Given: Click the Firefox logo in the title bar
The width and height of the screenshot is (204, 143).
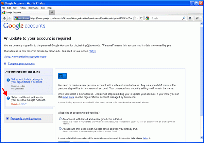Looking at the screenshot, I should [x=3, y=3].
